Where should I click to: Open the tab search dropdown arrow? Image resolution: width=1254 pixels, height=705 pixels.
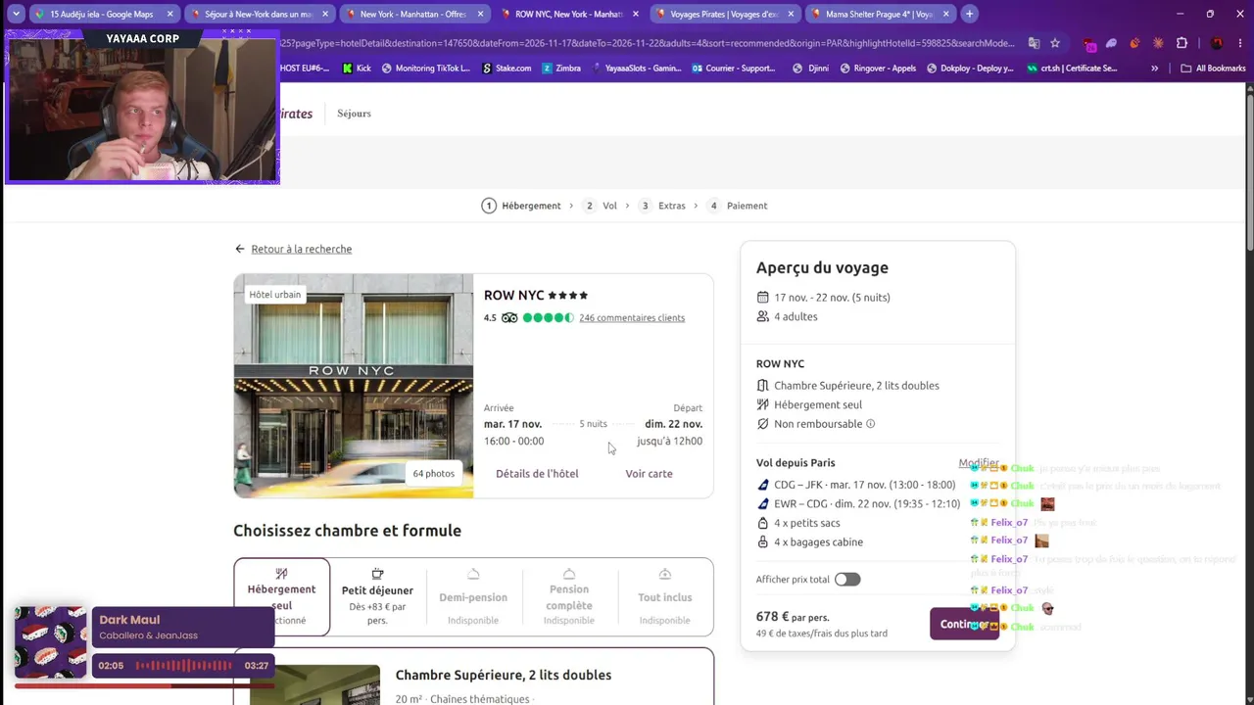16,14
